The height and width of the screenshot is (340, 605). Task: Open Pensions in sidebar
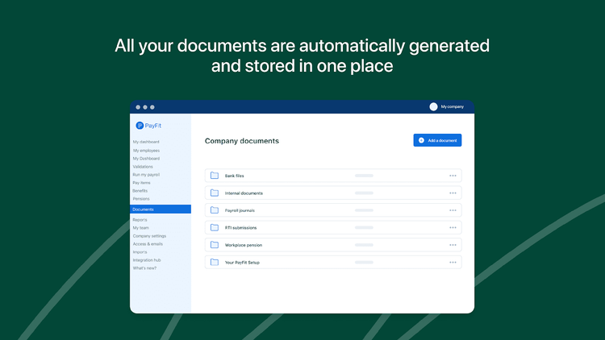(141, 199)
